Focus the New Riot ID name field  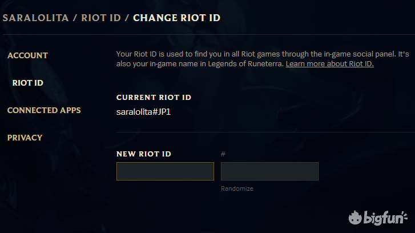tap(165, 171)
